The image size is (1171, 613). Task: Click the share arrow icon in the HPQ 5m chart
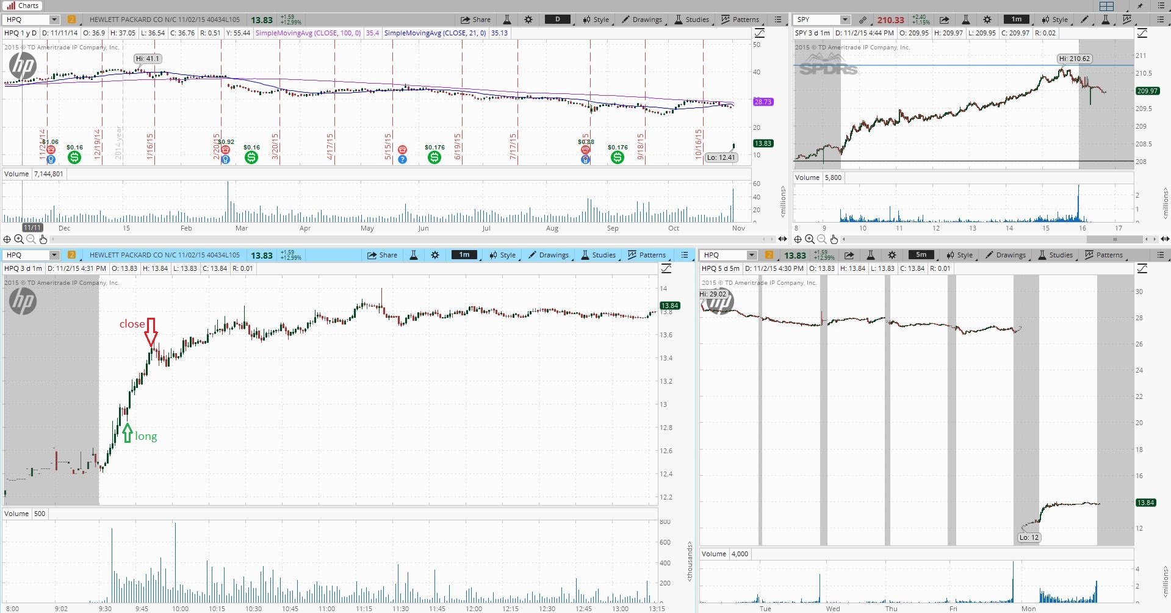849,255
